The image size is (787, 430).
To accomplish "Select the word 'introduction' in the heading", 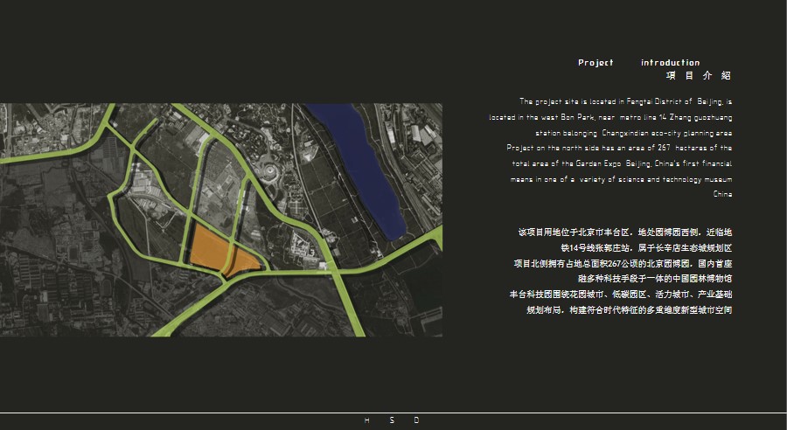I will click(670, 63).
